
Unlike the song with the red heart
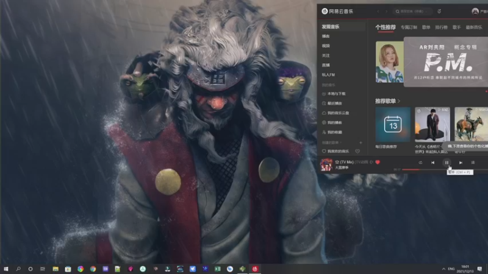(378, 162)
